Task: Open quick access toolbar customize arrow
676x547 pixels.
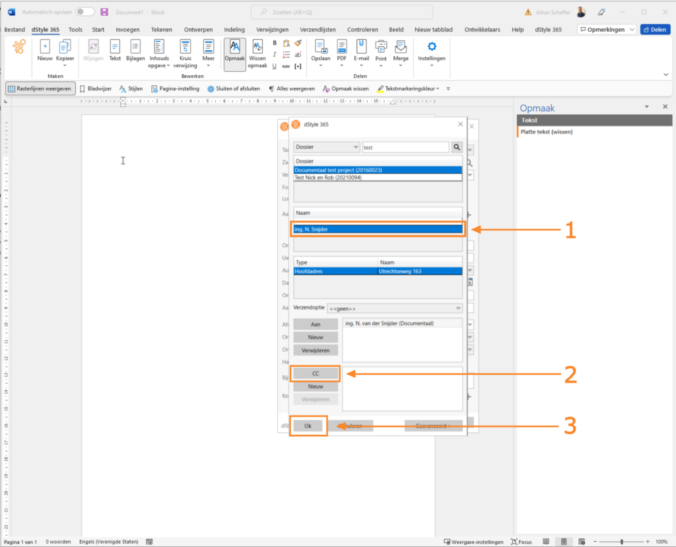Action: click(448, 89)
